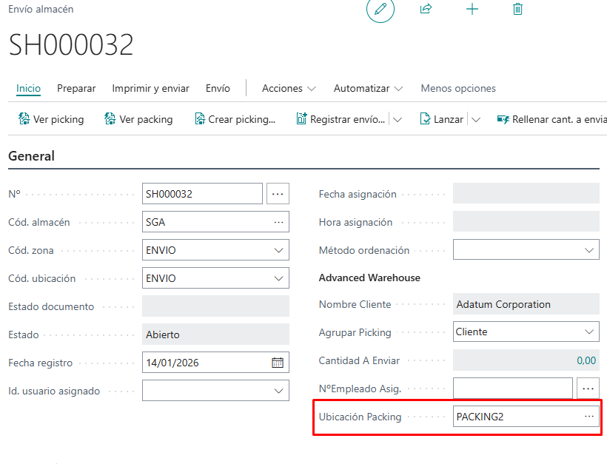Click the trash delete icon

coord(517,9)
